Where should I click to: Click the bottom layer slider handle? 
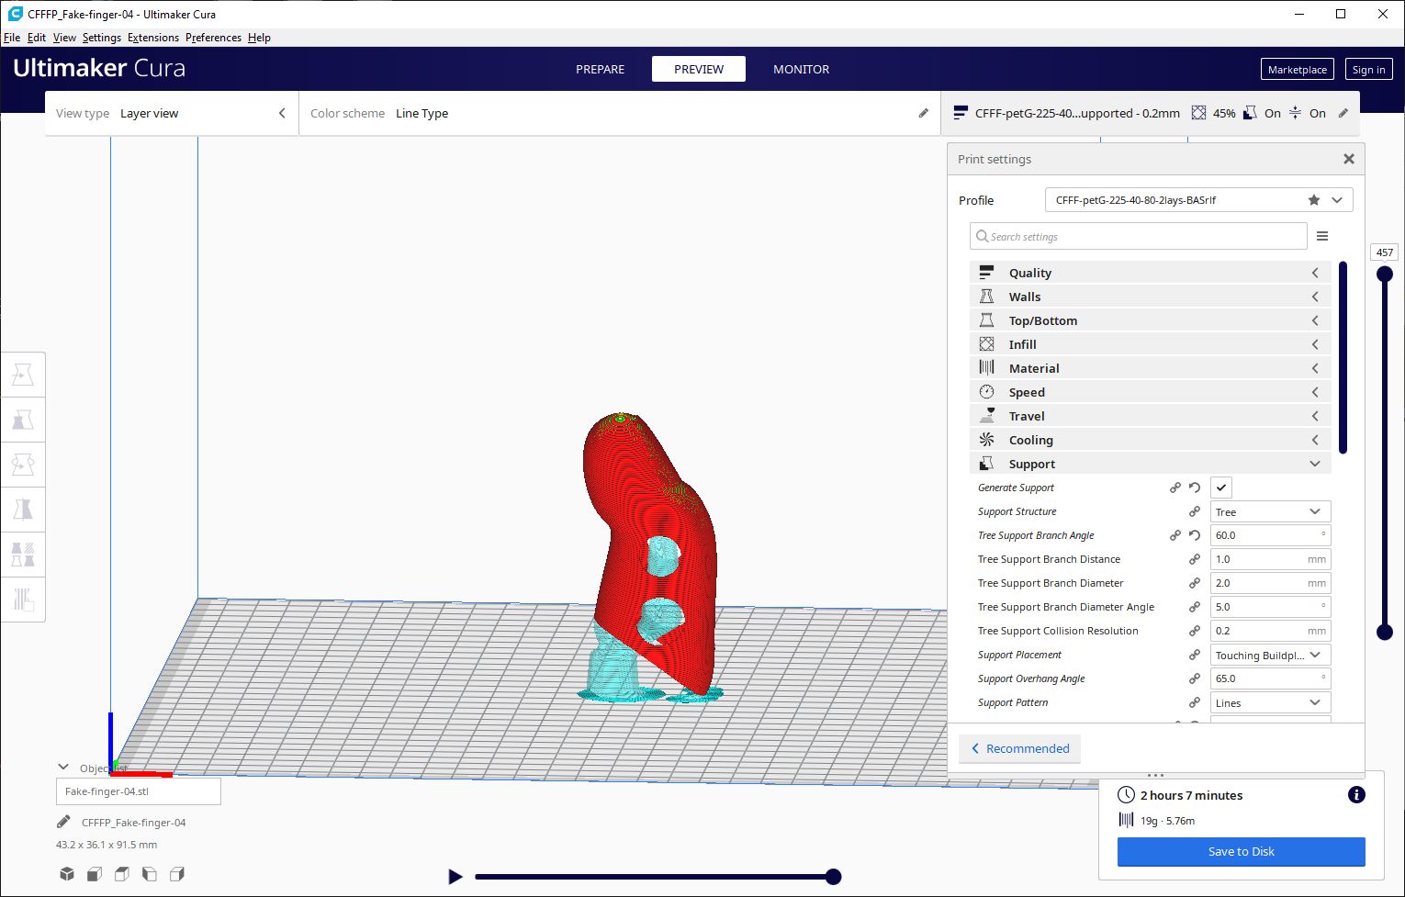[x=1385, y=632]
